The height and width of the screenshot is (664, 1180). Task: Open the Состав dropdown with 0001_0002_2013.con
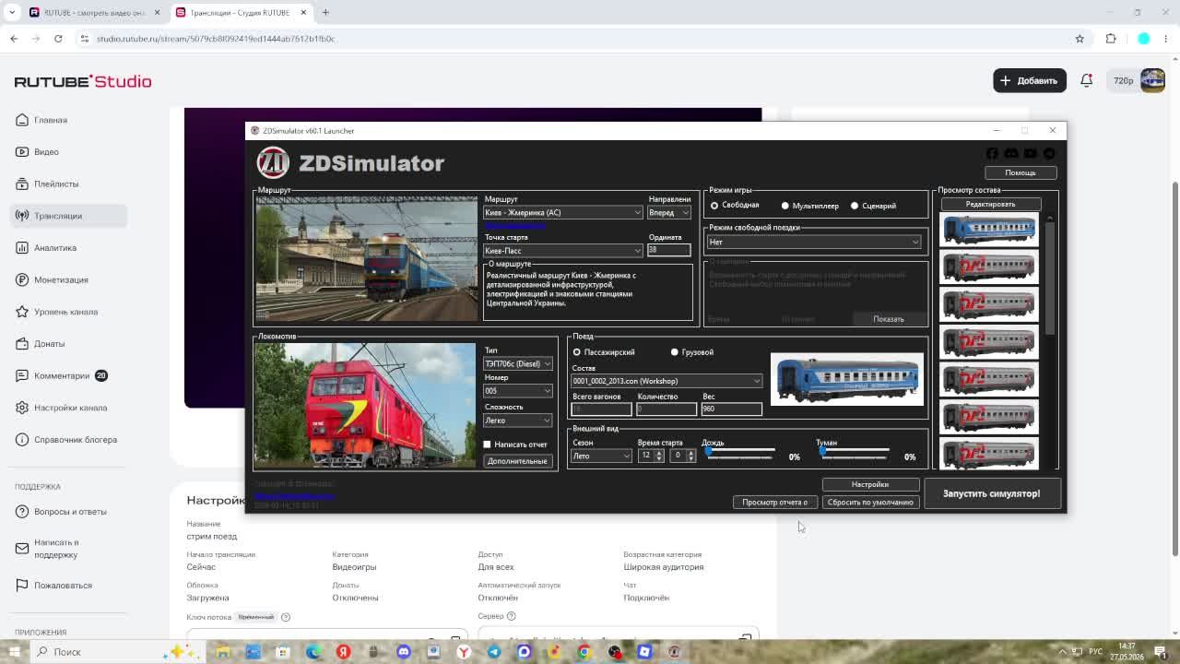coord(667,381)
